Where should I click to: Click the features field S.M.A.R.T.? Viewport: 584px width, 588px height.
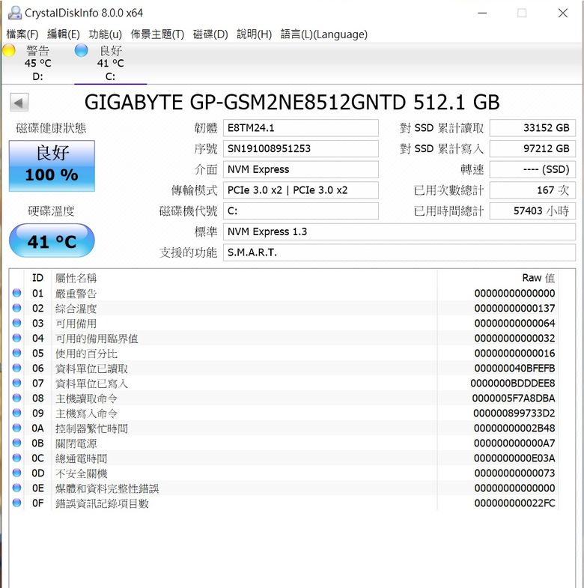click(399, 252)
